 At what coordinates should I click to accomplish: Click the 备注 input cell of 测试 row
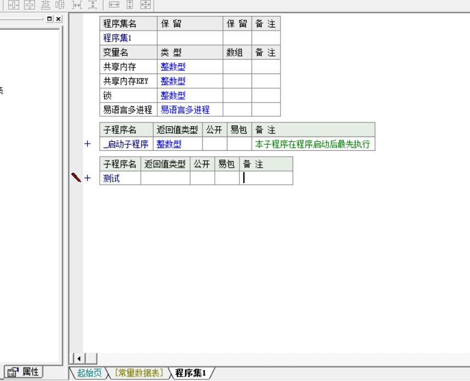(x=266, y=178)
